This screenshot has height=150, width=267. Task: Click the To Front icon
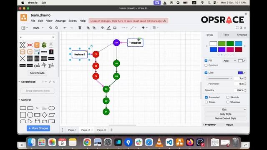pyautogui.click(x=88, y=28)
